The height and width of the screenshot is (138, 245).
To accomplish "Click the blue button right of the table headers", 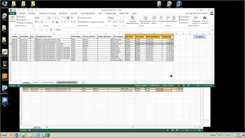I will pos(199,36).
